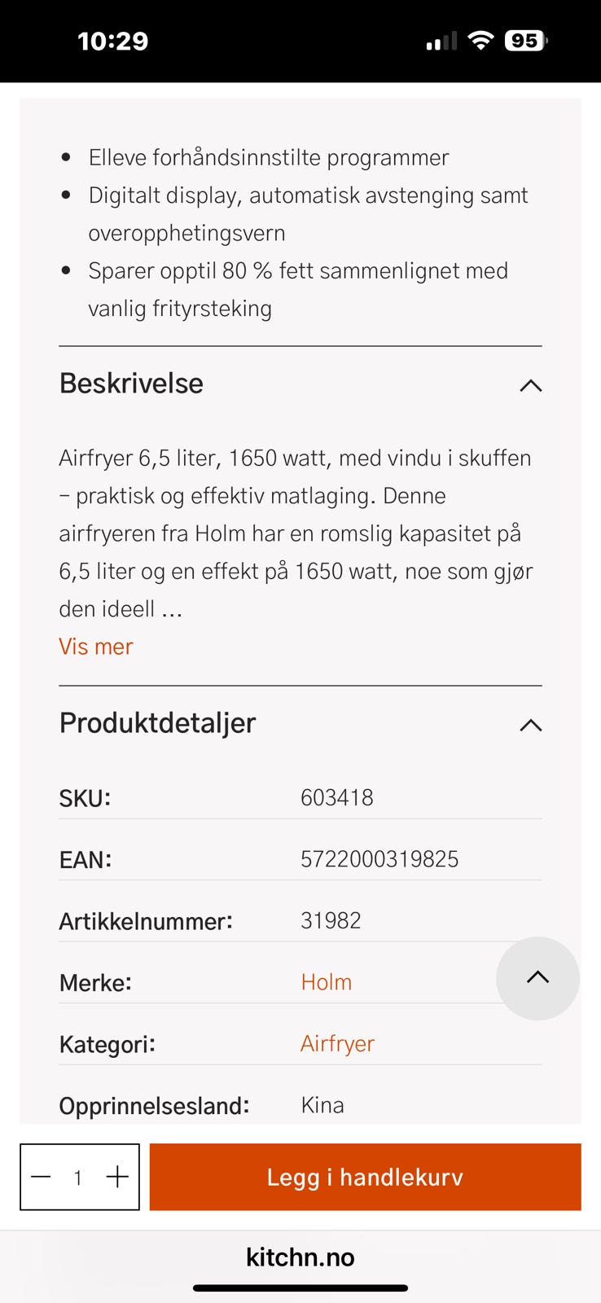601x1303 pixels.
Task: Tap the 10:29 clock in status bar
Action: click(112, 41)
